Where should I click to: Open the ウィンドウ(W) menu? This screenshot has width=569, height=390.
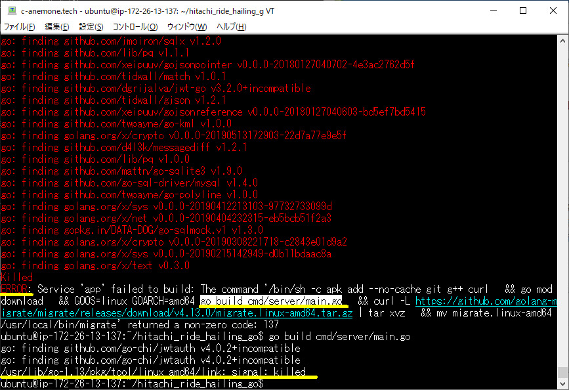(x=187, y=27)
